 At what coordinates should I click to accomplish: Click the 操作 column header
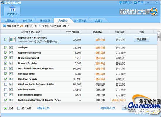(142, 32)
